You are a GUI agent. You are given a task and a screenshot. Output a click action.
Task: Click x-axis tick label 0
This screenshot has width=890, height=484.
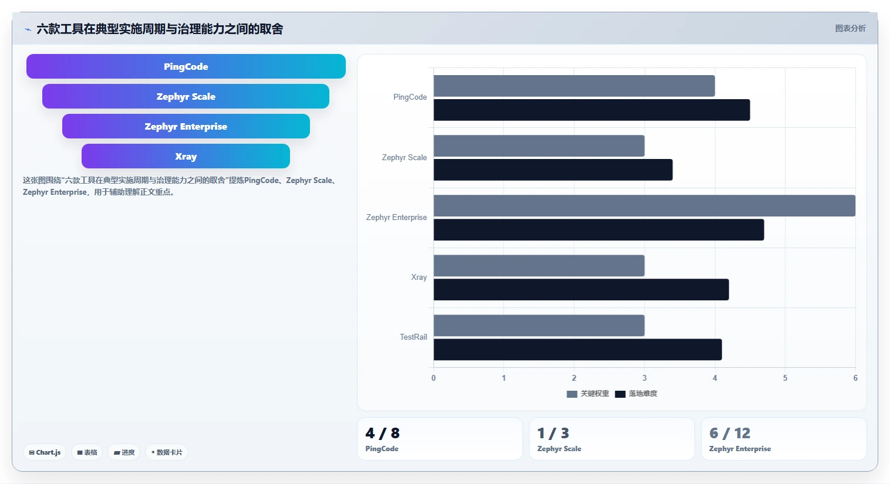pyautogui.click(x=434, y=378)
